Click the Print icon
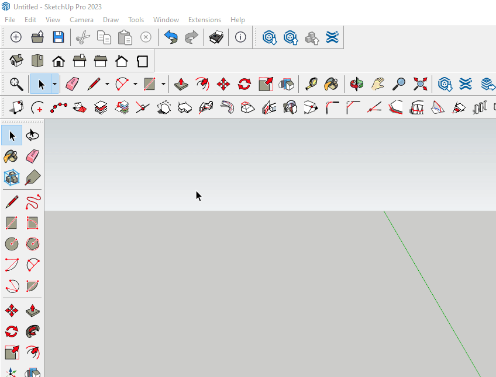The image size is (496, 377). [x=216, y=37]
